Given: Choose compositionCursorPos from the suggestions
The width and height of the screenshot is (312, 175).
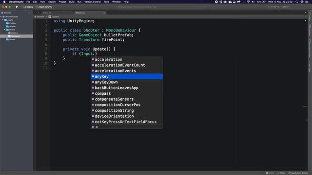Looking at the screenshot, I should (127, 105).
